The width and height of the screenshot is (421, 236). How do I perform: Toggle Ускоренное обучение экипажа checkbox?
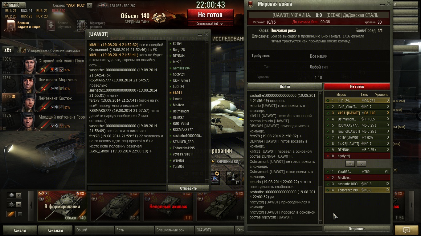(x=24, y=50)
